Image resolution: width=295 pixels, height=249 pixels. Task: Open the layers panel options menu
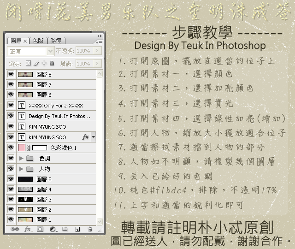[x=99, y=41]
